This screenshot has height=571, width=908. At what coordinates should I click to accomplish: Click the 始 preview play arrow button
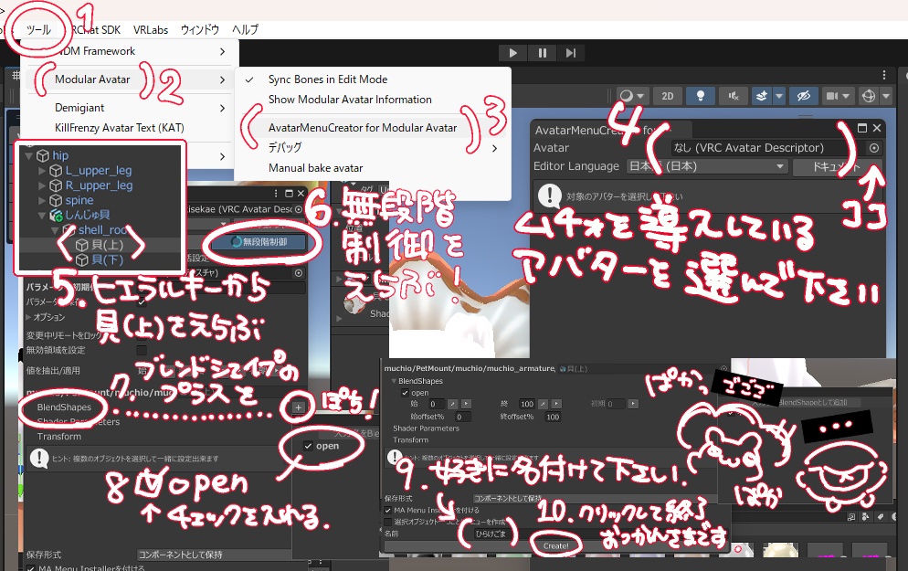(x=466, y=404)
